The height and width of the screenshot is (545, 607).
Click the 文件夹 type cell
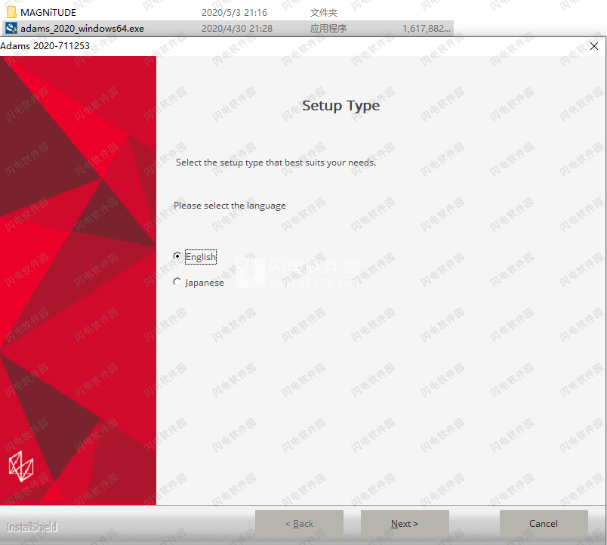pos(324,12)
